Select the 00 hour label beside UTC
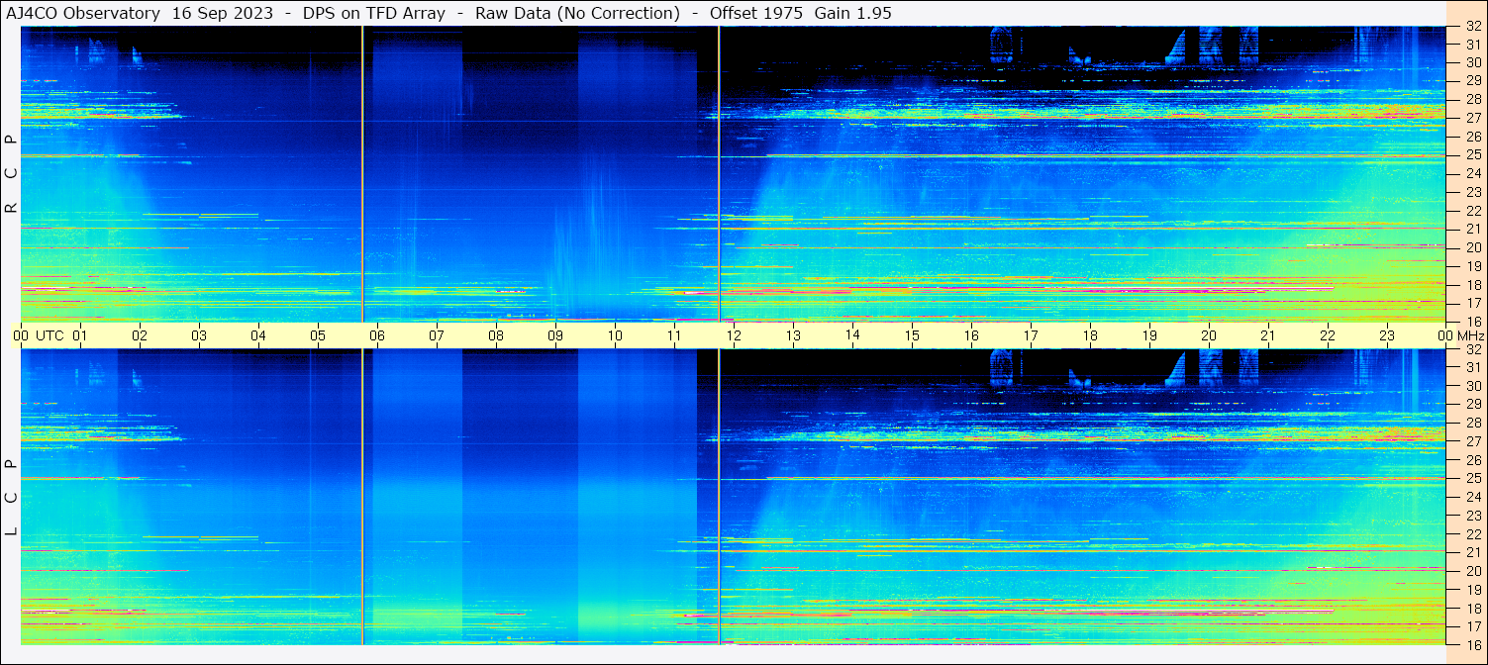 pyautogui.click(x=21, y=335)
